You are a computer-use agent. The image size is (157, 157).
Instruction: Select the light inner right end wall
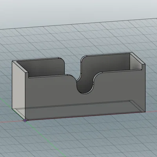(x=135, y=62)
